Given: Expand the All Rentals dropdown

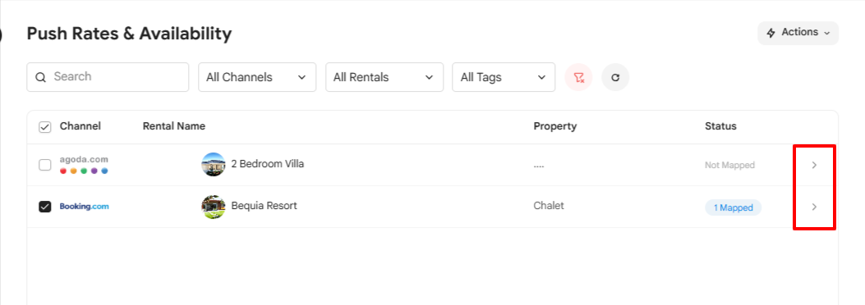Looking at the screenshot, I should click(x=384, y=77).
